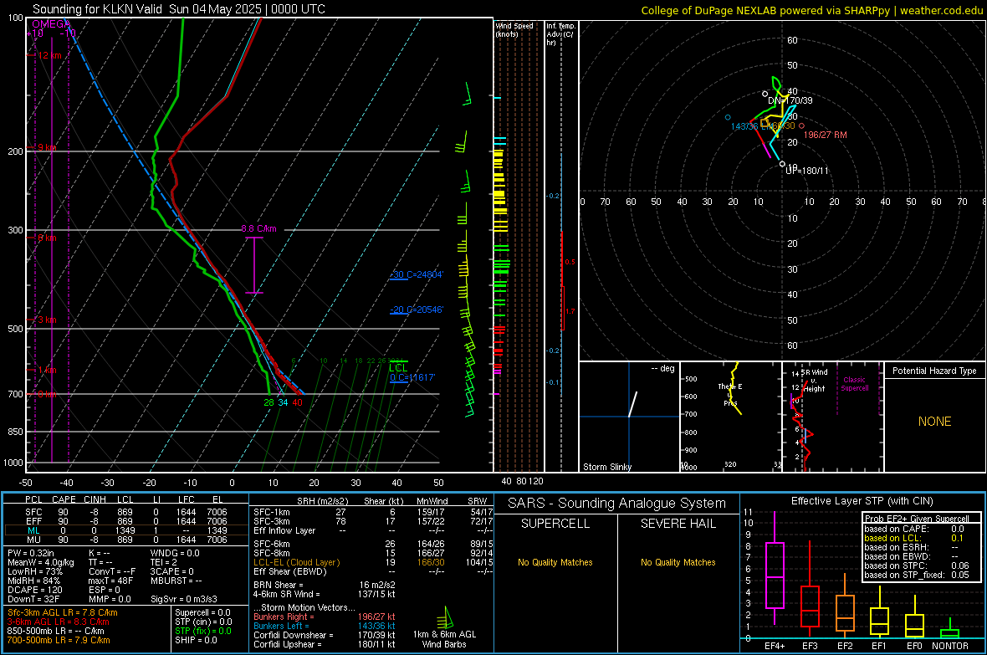Click the 'Bunkers Right =' storm motion line
This screenshot has width=987, height=655.
coord(324,617)
